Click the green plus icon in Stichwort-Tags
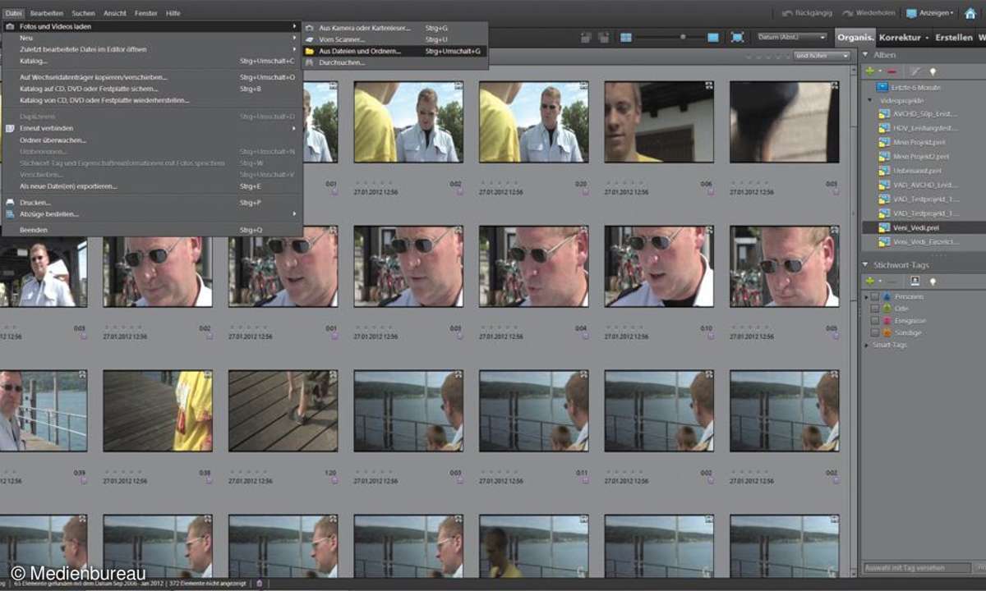 (870, 281)
